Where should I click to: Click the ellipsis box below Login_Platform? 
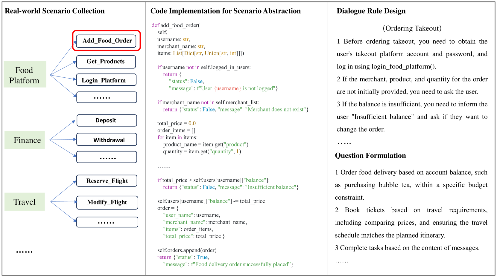click(x=107, y=97)
